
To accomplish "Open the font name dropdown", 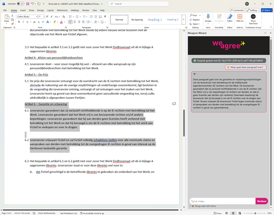I will (36, 17).
